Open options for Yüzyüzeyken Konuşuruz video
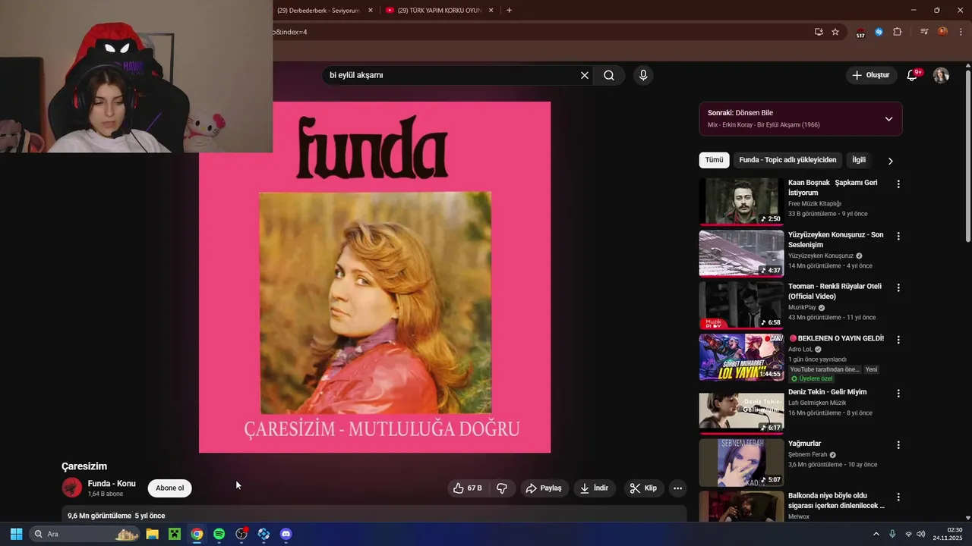This screenshot has height=546, width=972. pyautogui.click(x=898, y=237)
